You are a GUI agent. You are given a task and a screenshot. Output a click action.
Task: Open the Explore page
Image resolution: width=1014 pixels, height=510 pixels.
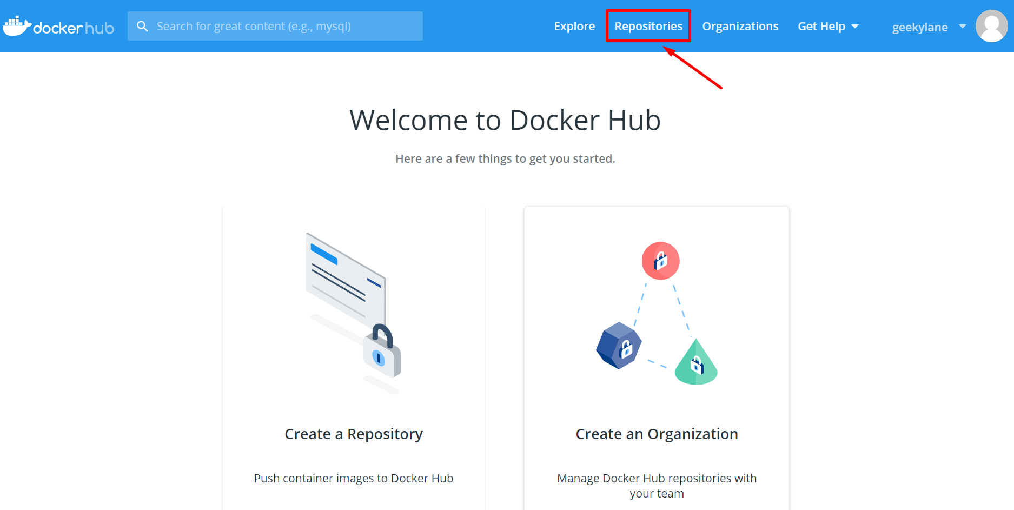[574, 26]
